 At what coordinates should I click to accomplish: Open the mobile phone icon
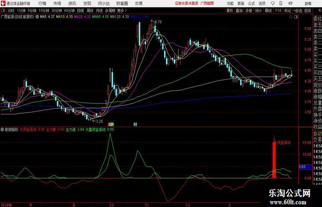[x=281, y=3]
